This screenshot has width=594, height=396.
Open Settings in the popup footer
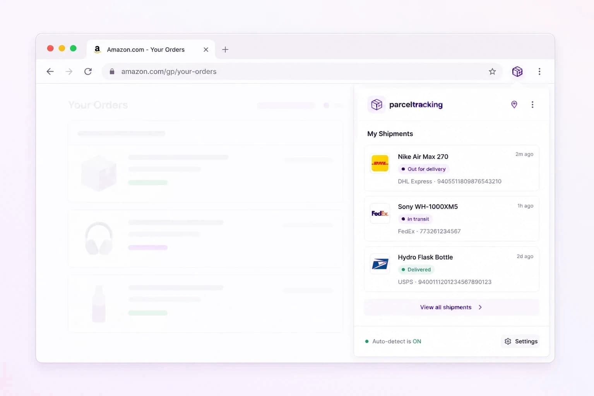point(521,341)
